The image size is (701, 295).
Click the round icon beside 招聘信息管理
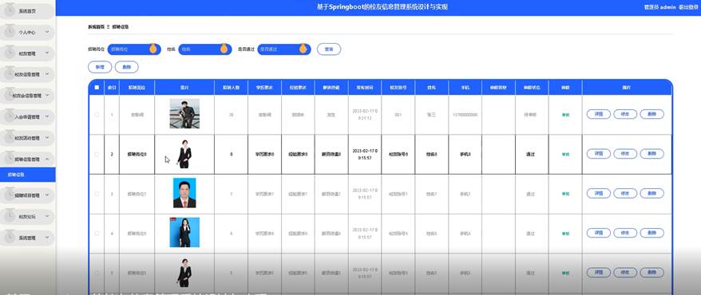9,159
